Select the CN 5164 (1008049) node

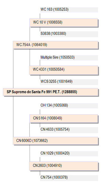pyautogui.click(x=64, y=119)
